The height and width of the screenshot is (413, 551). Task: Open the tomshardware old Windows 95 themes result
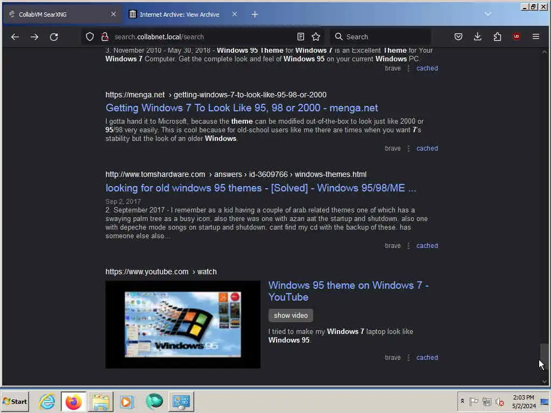point(261,188)
